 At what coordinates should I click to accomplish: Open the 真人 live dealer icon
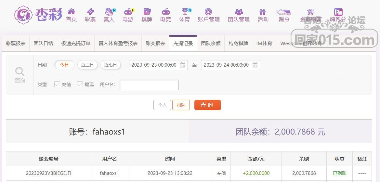tap(110, 11)
